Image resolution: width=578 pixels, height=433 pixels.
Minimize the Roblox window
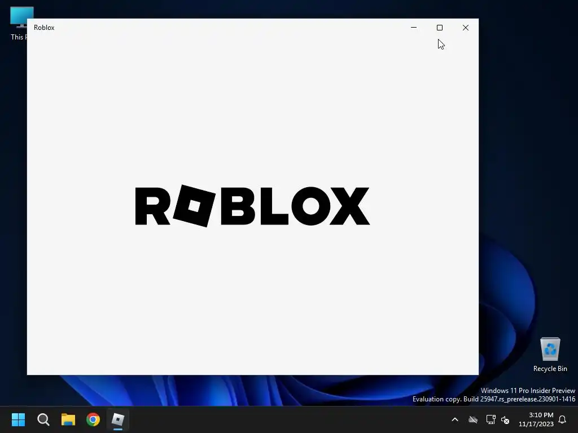point(414,28)
